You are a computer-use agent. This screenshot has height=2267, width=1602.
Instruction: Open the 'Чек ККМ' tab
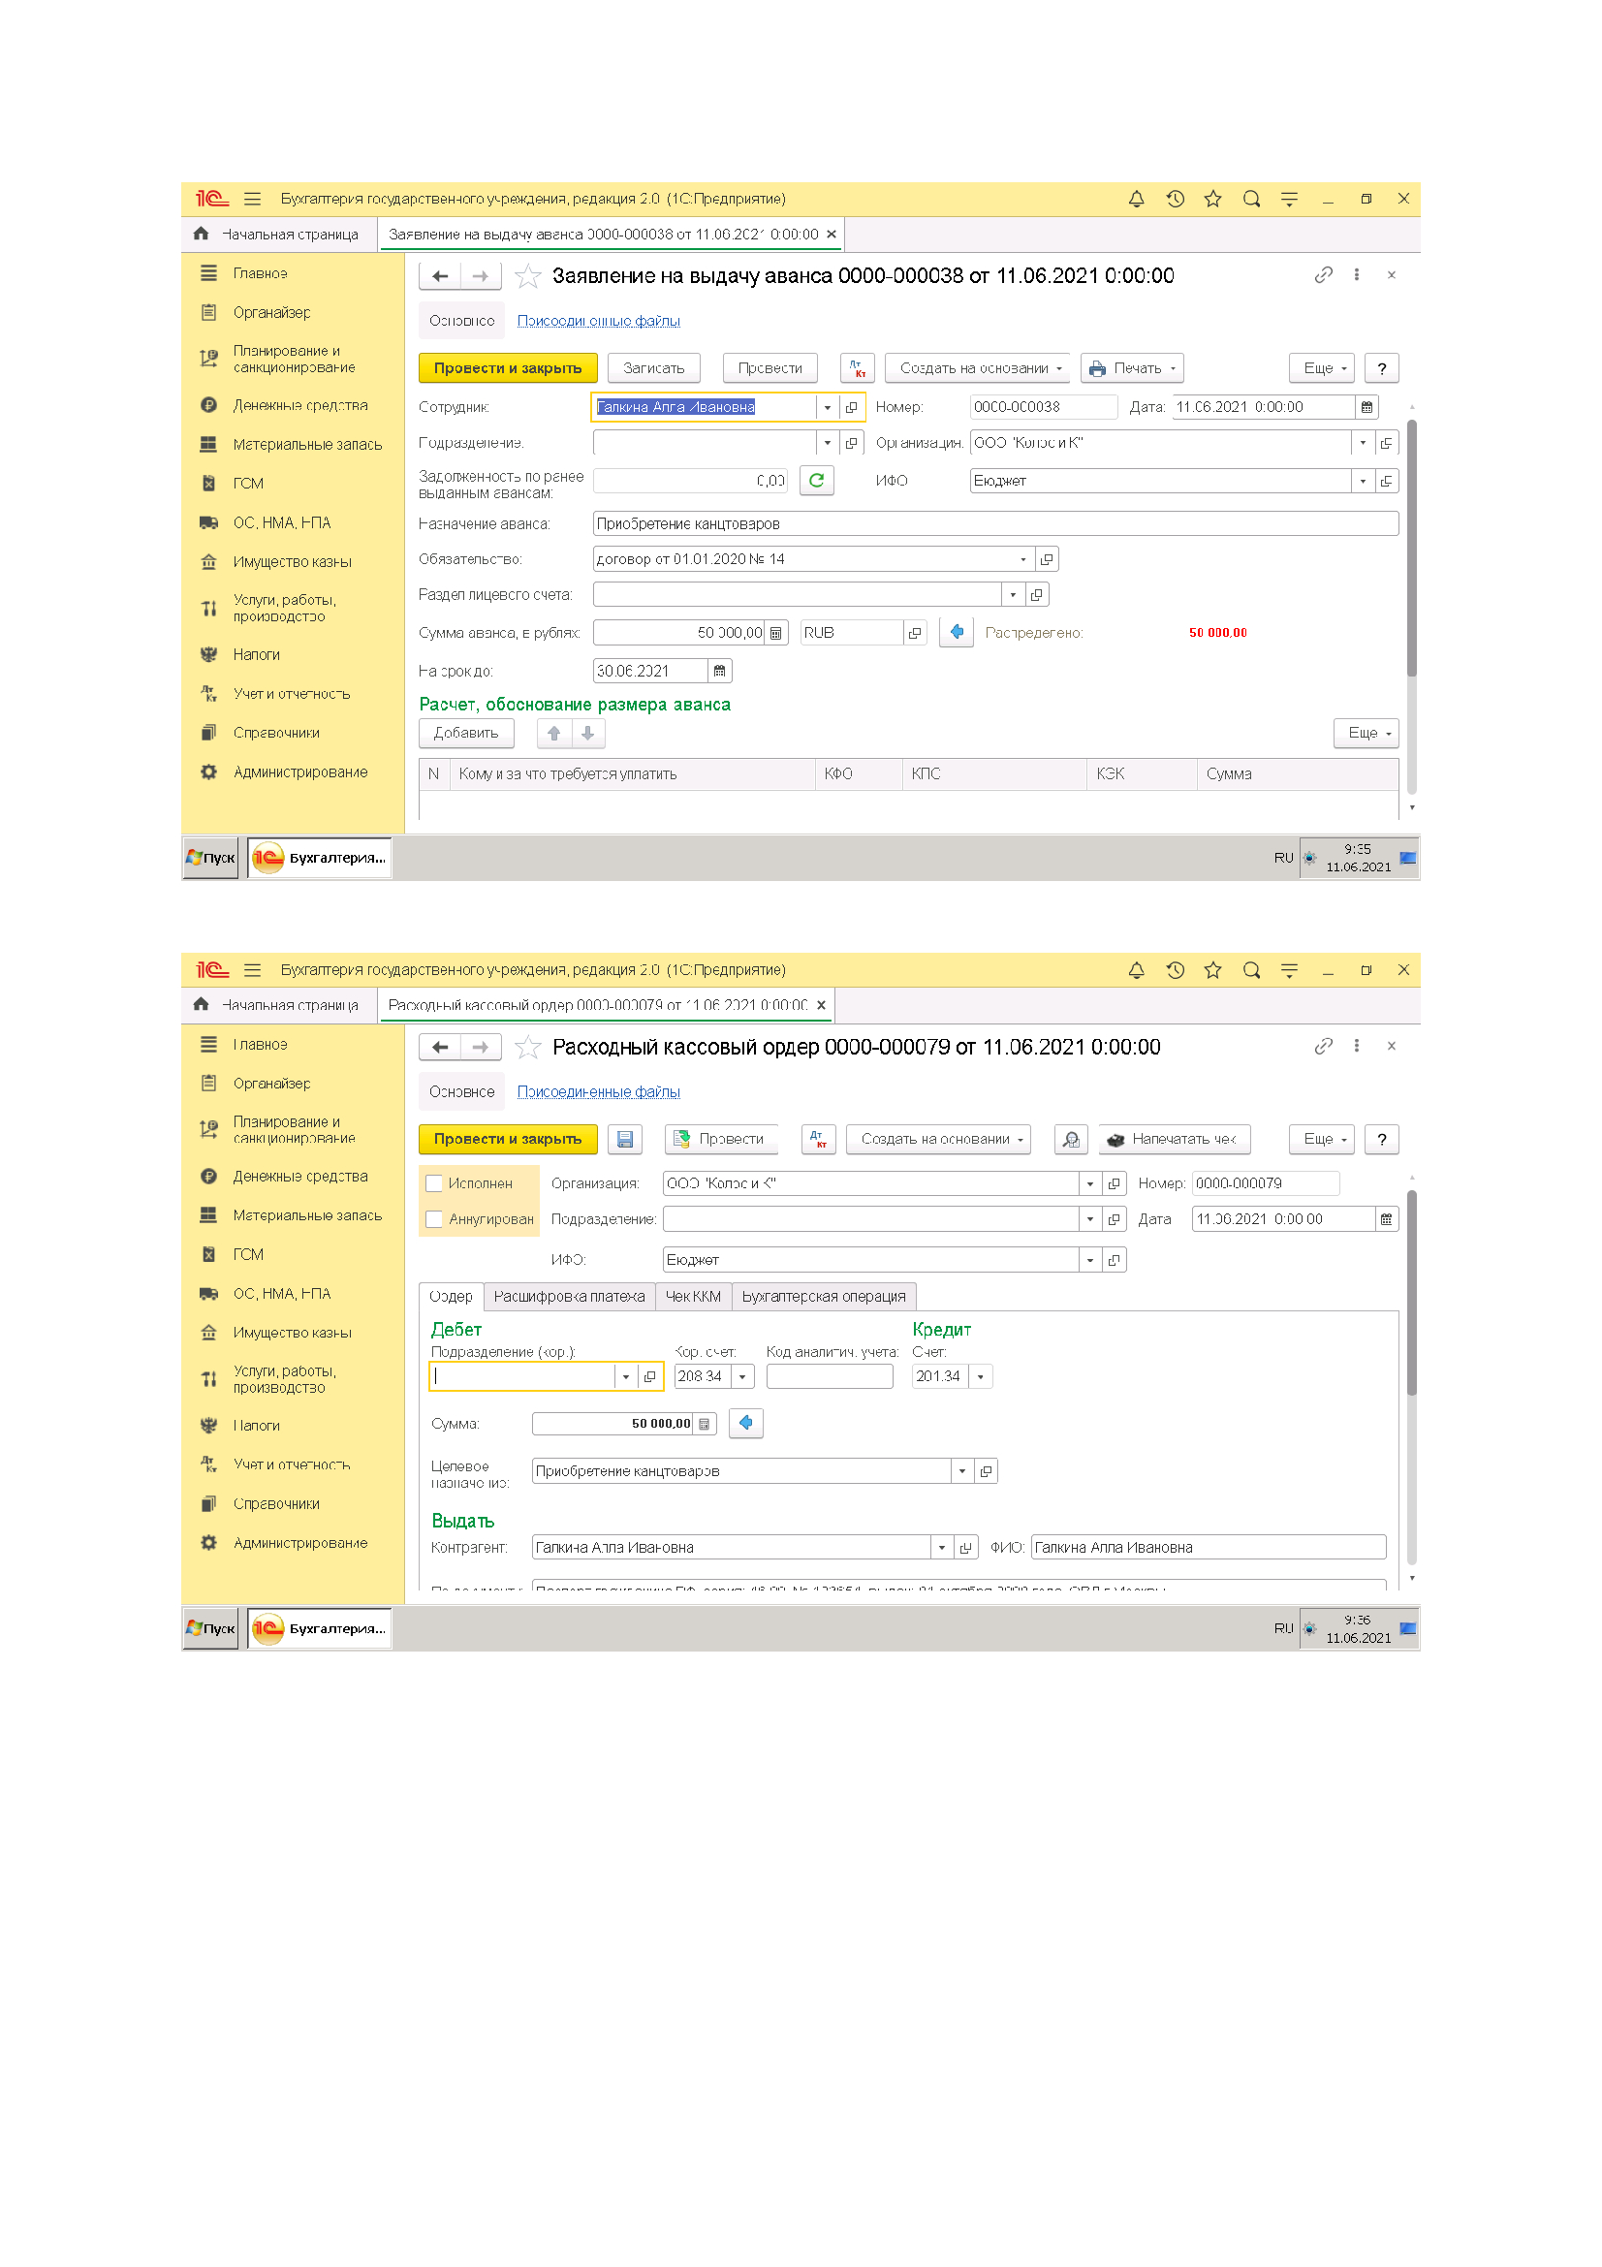(x=693, y=1297)
